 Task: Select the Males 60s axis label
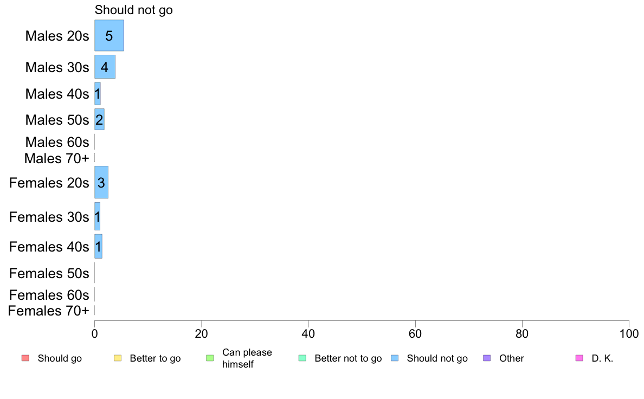[57, 142]
